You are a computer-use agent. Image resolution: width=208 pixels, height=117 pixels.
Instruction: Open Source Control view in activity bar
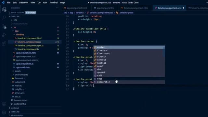point(4,26)
